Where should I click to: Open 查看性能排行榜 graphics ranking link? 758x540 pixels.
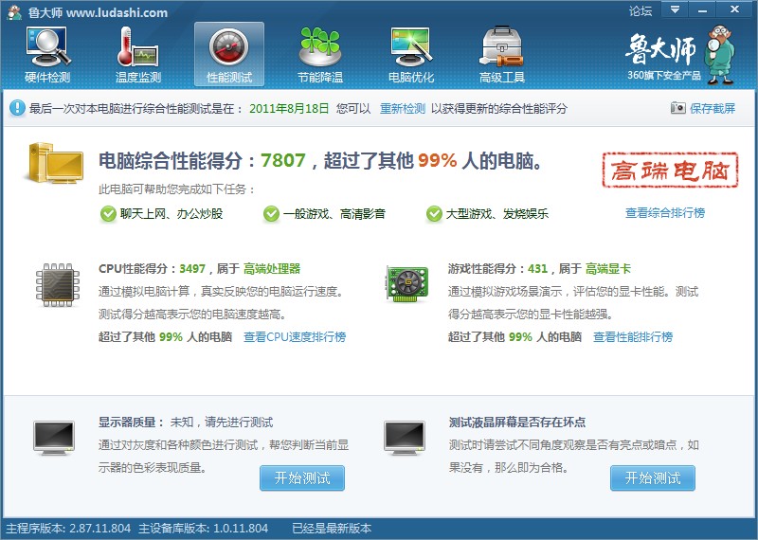(x=633, y=337)
